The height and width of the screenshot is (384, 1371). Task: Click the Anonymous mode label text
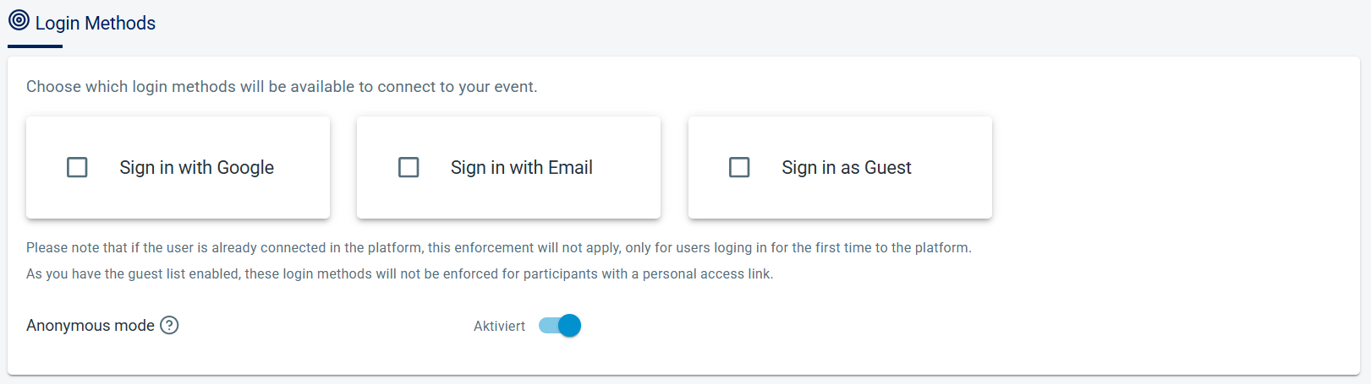point(90,325)
